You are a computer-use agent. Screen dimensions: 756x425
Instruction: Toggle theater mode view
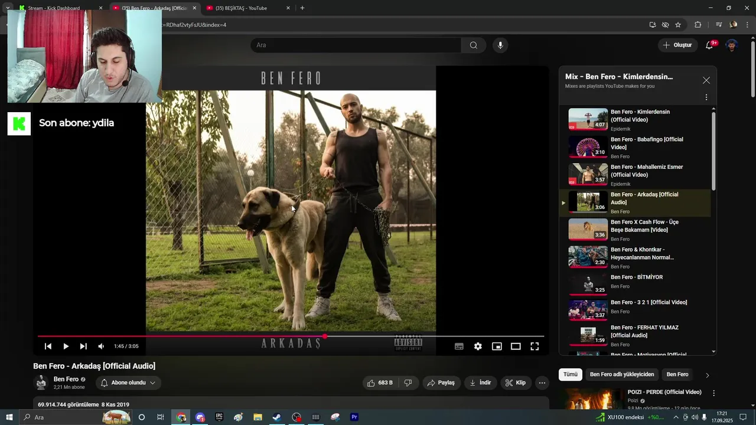[516, 346]
